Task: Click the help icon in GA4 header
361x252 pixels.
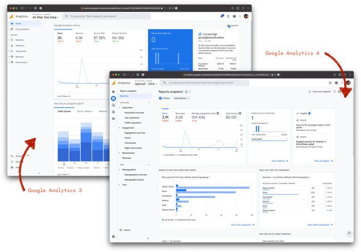Action: (337, 82)
